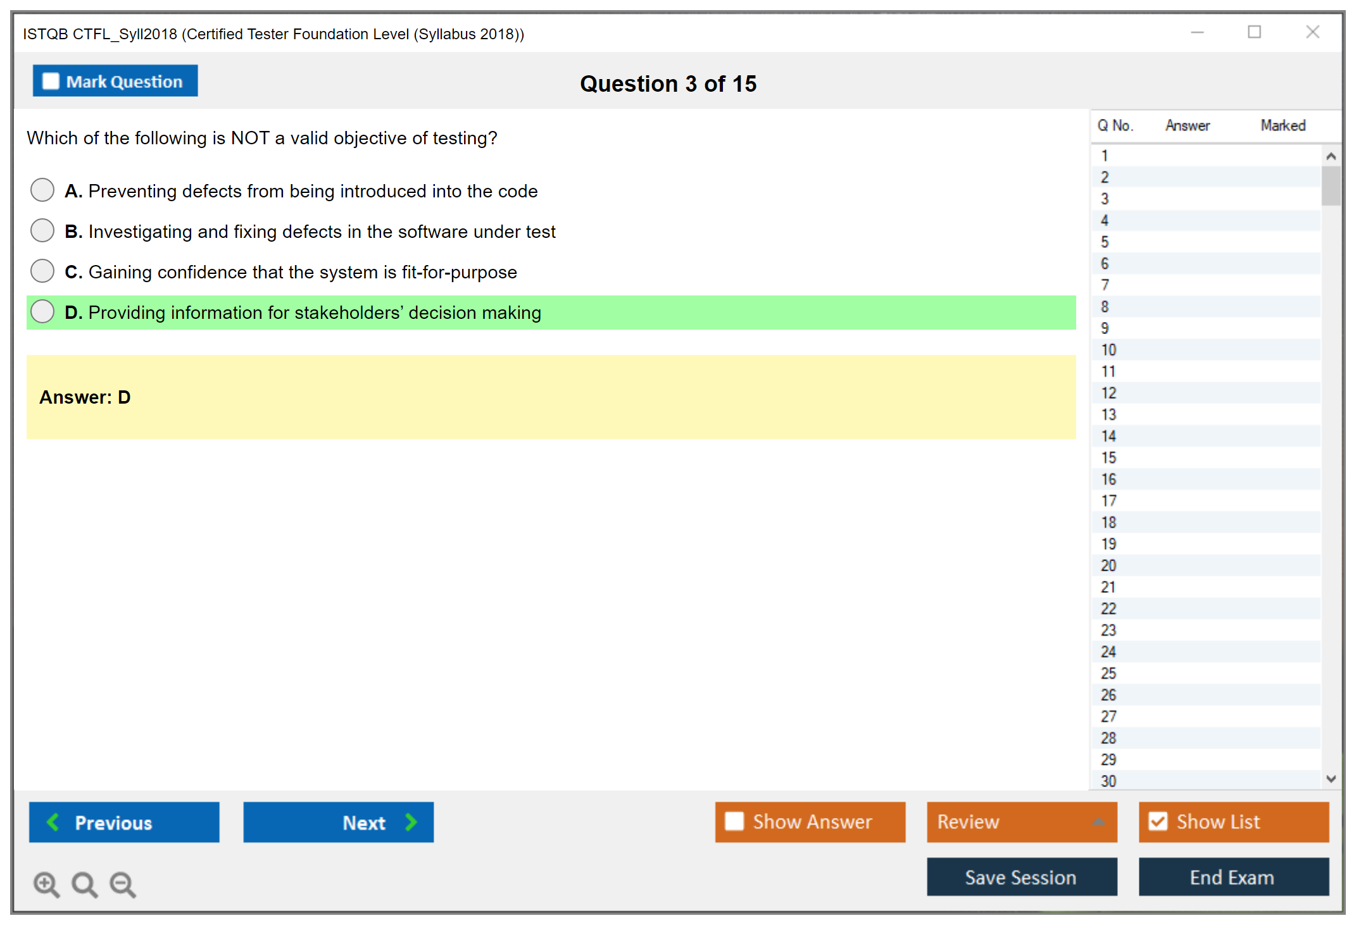Select question 22 in the list
Screen dimensions: 1361x930
1108,609
